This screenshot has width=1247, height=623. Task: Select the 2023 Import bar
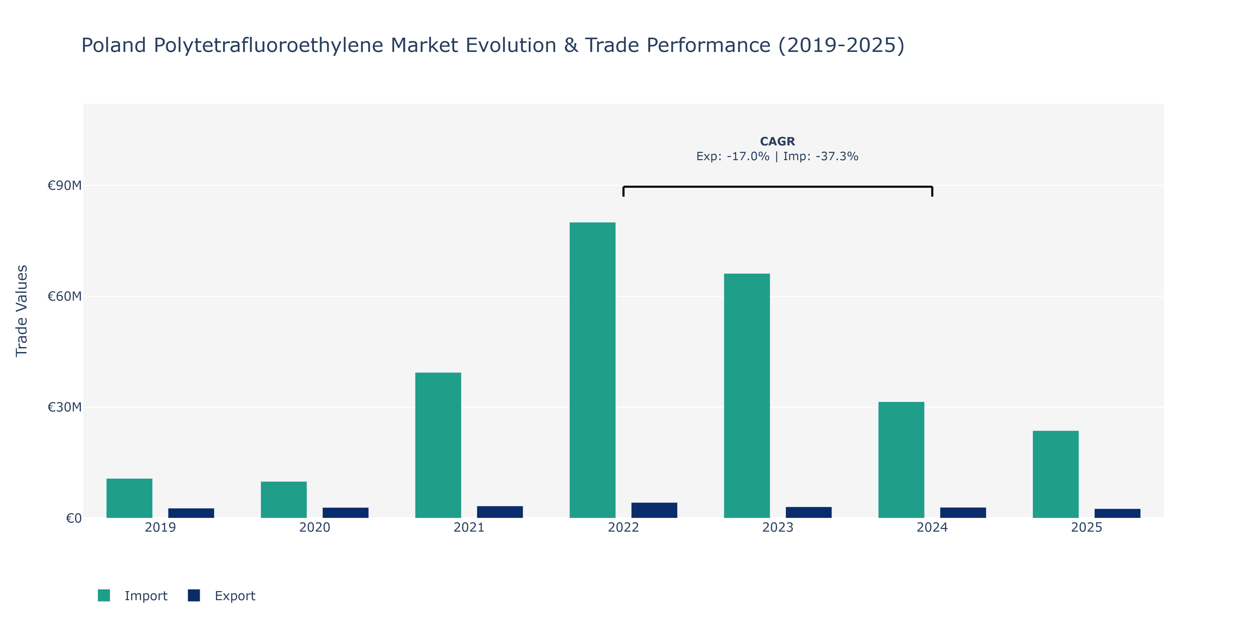747,396
